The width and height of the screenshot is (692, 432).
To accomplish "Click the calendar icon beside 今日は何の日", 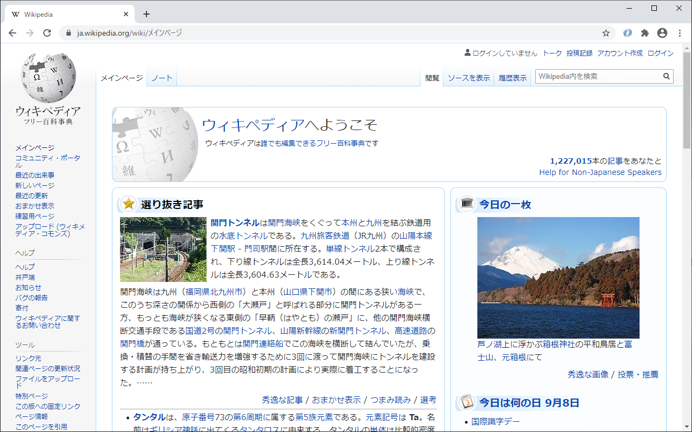I will tap(467, 402).
